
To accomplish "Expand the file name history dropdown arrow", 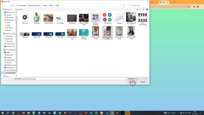I will [x=125, y=79].
